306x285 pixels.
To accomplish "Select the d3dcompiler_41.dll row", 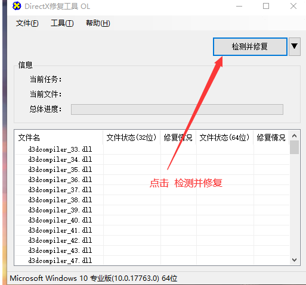I will [x=152, y=230].
